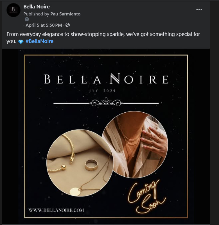Open the April 5 at 5:50 PM timestamp
The height and width of the screenshot is (225, 219).
[x=44, y=25]
